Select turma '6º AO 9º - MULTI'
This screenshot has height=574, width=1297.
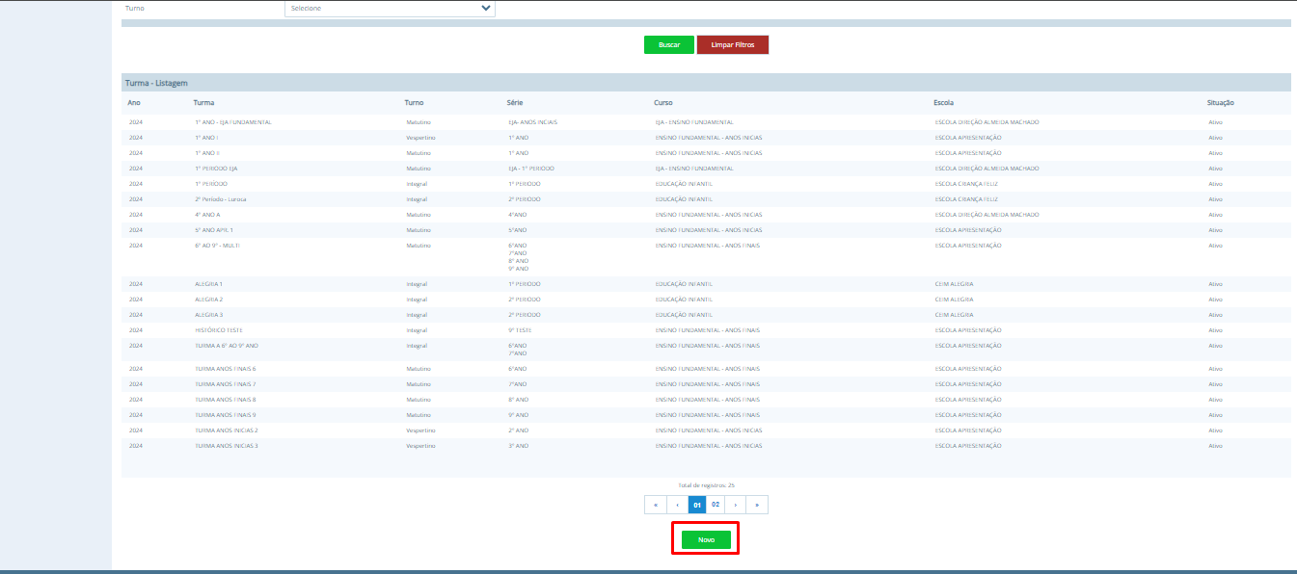click(217, 246)
